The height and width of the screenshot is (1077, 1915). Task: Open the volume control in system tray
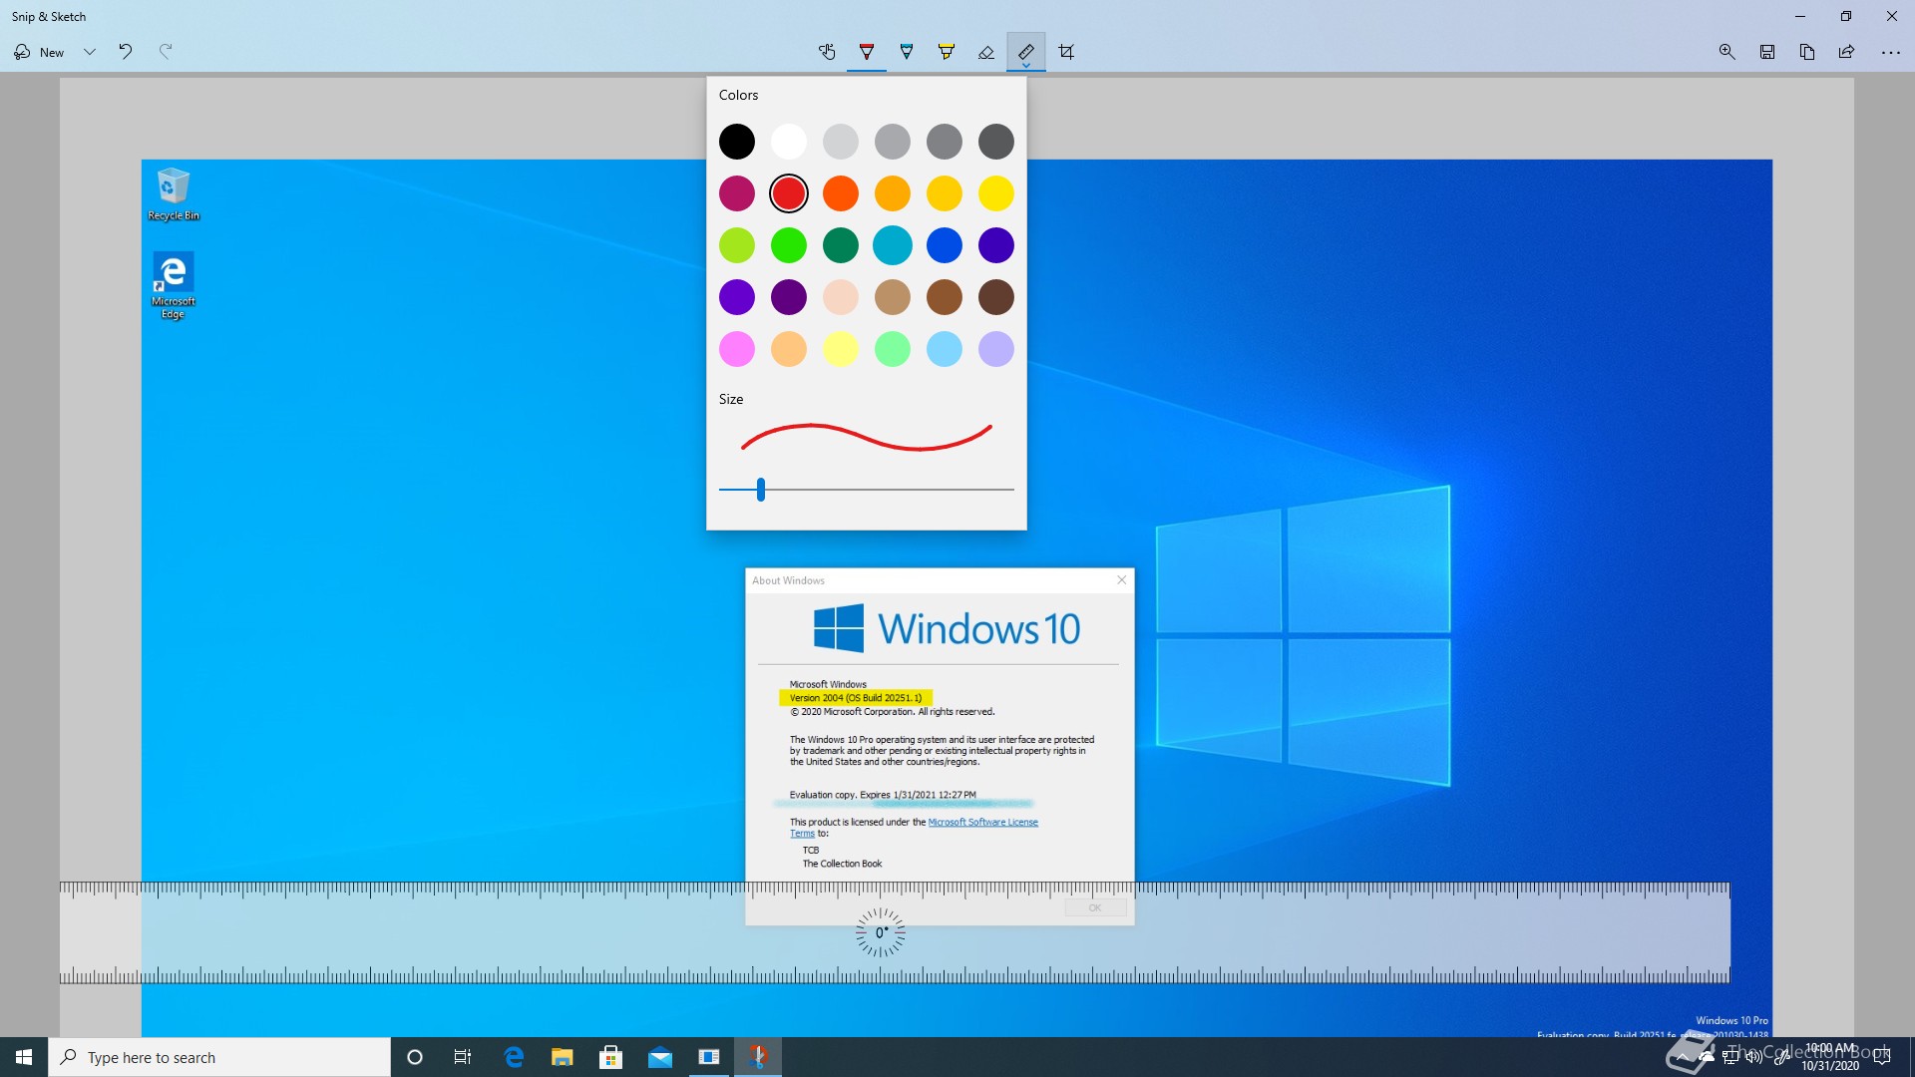tap(1754, 1057)
